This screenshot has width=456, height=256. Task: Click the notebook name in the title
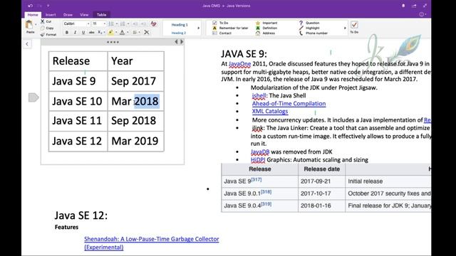pos(211,6)
